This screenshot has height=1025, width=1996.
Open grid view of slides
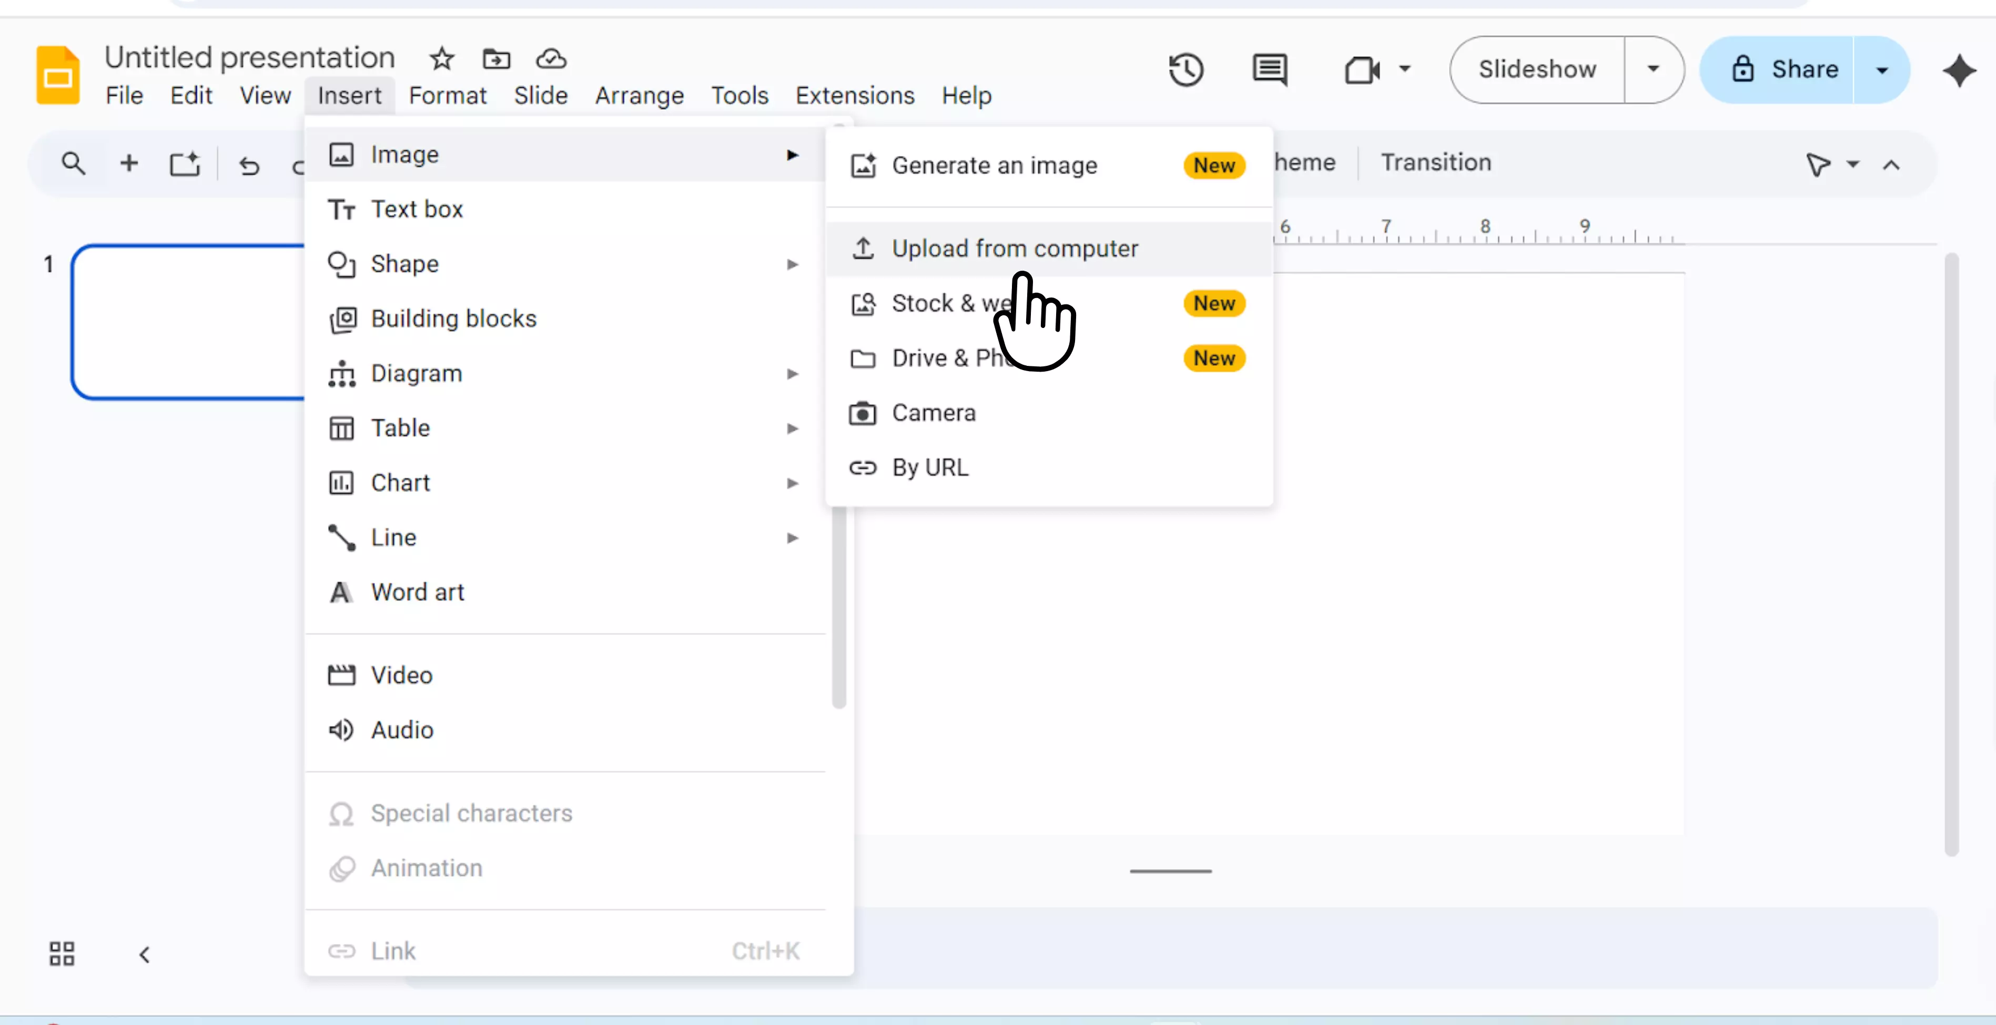62,953
